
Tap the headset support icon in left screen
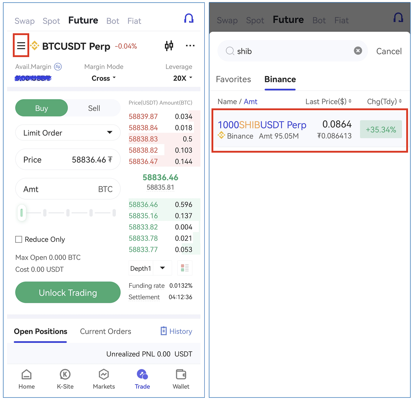(x=189, y=18)
